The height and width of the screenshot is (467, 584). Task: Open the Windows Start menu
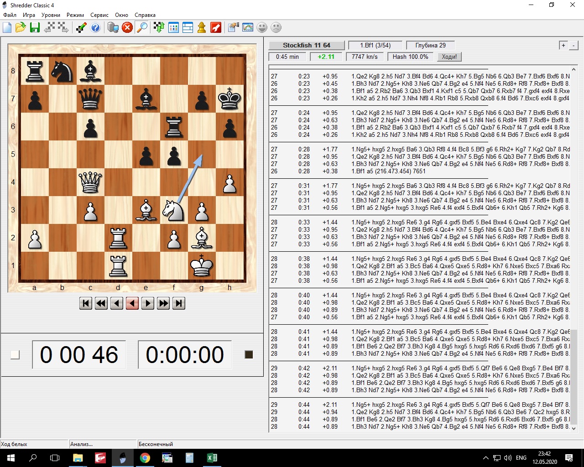[11, 458]
